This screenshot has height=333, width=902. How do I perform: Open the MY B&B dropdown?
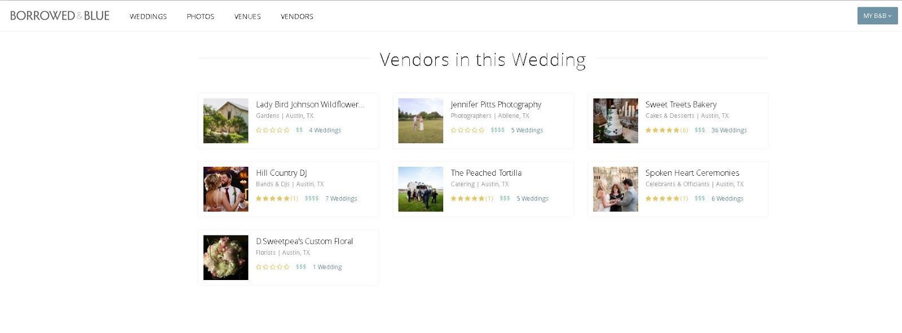[x=877, y=16]
